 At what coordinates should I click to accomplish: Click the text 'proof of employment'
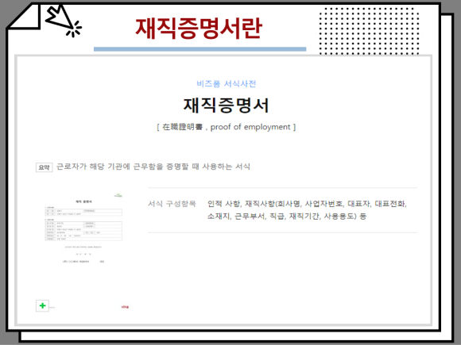[250, 127]
